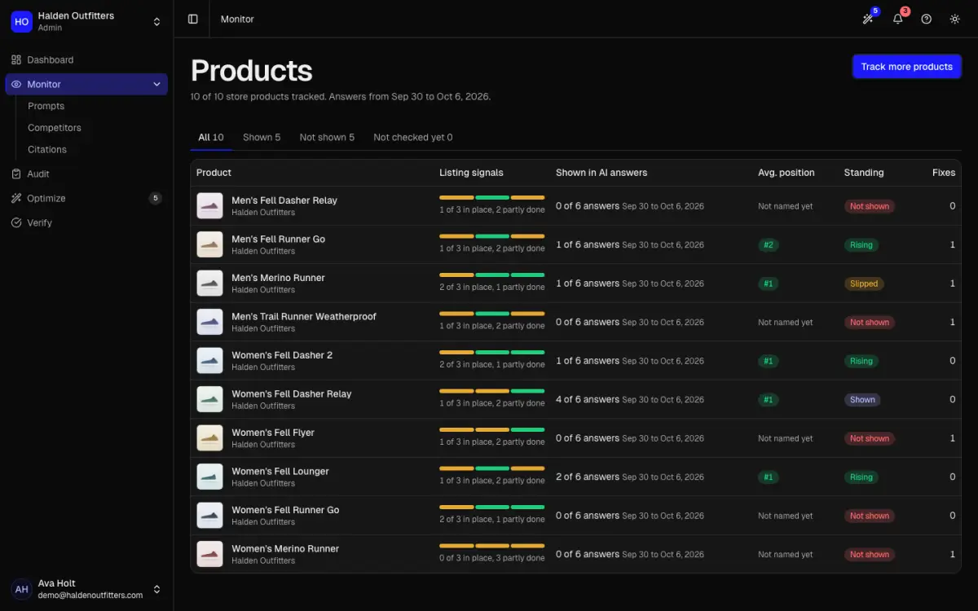Click the AH user avatar
The height and width of the screenshot is (611, 978).
[x=21, y=589]
